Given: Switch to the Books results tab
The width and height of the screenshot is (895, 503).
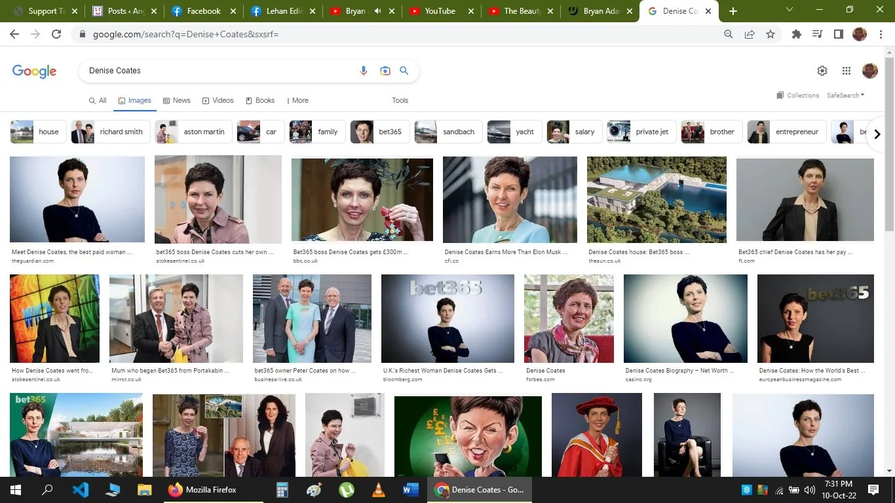Looking at the screenshot, I should (260, 100).
